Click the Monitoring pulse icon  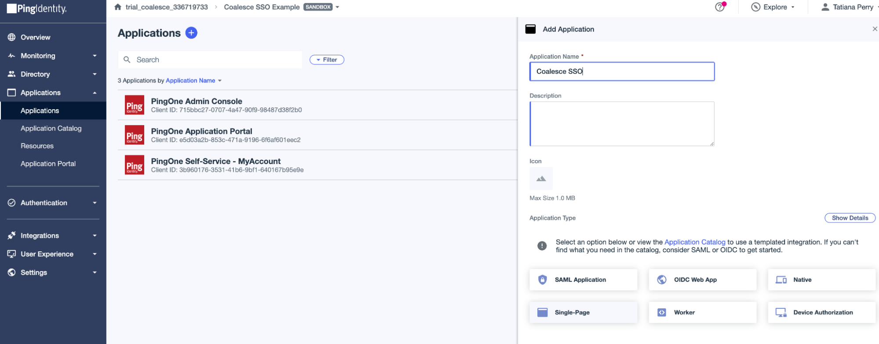coord(12,56)
